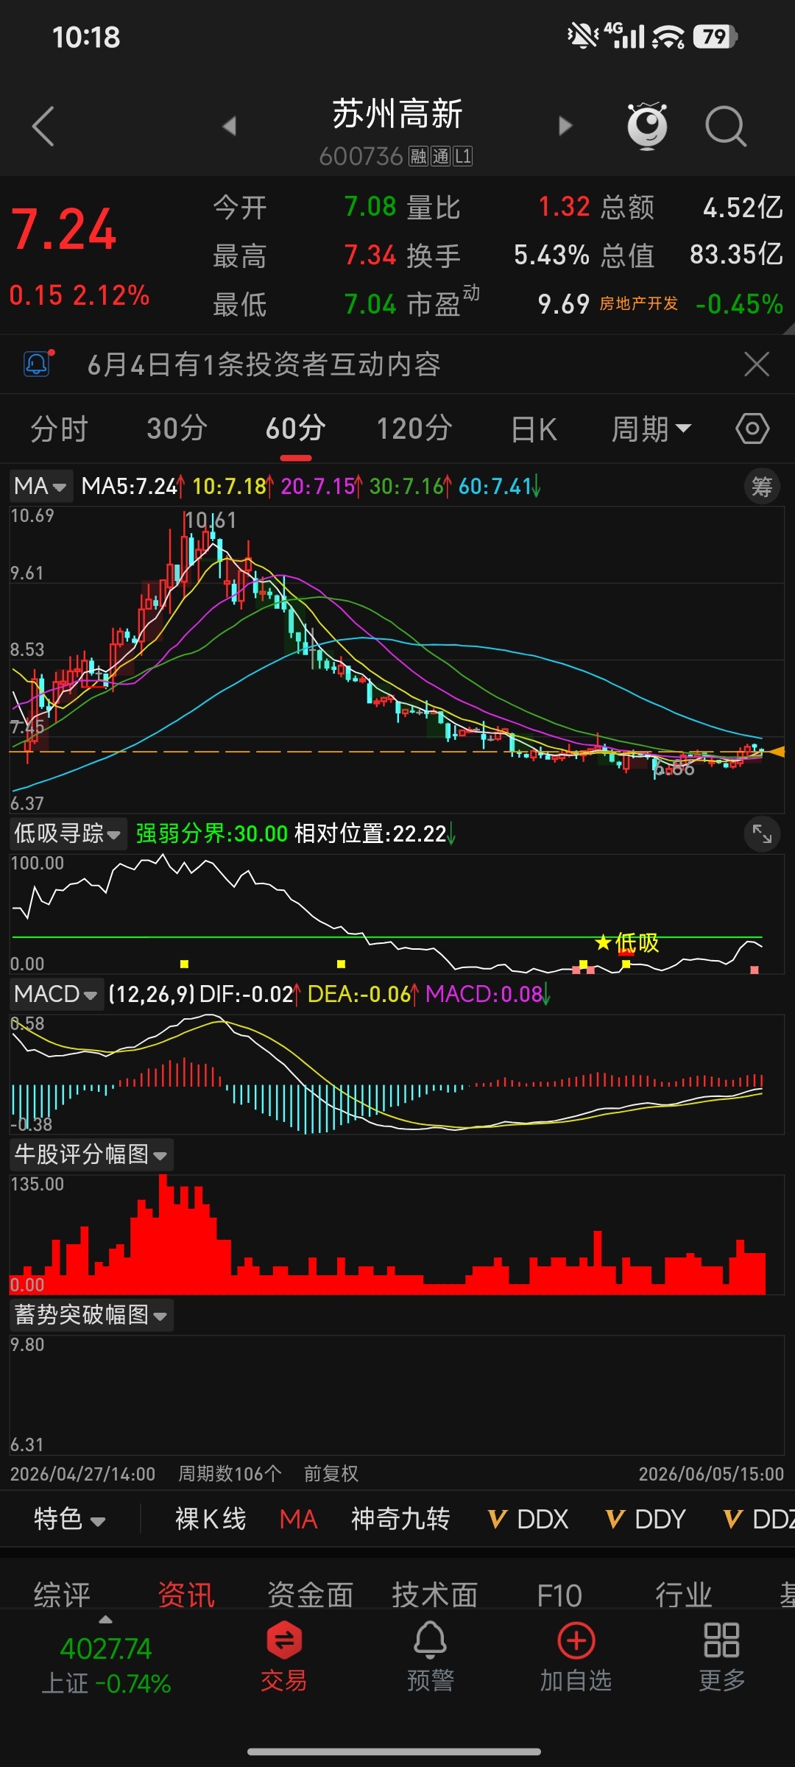Tap the 苏州高新 stock title
Viewport: 795px width, 1767px height.
coord(397,114)
